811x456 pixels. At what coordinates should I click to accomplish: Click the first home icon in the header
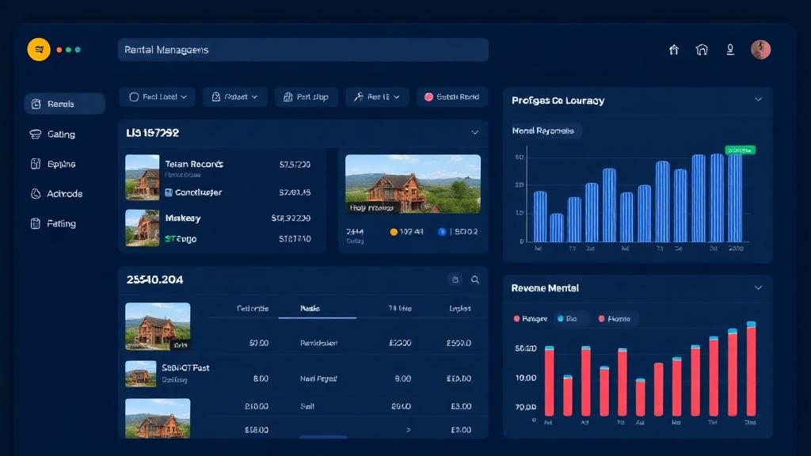674,49
